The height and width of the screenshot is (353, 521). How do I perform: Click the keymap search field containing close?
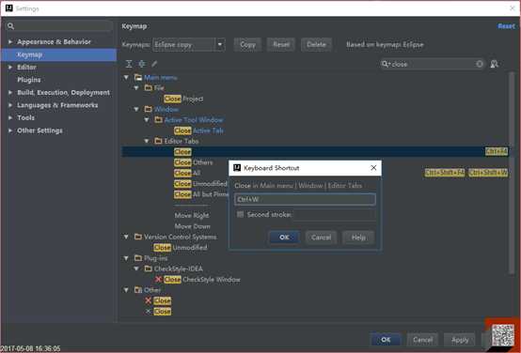pyautogui.click(x=433, y=64)
